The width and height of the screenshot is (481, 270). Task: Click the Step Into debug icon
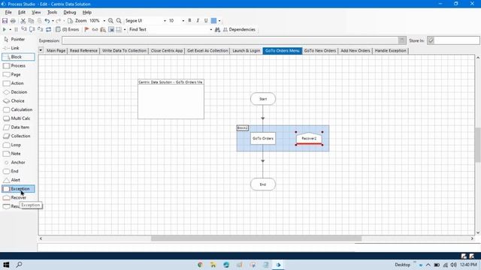[24, 29]
